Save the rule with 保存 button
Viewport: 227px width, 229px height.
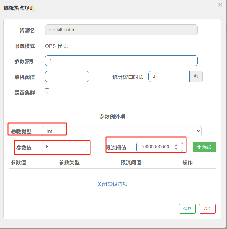pyautogui.click(x=187, y=209)
